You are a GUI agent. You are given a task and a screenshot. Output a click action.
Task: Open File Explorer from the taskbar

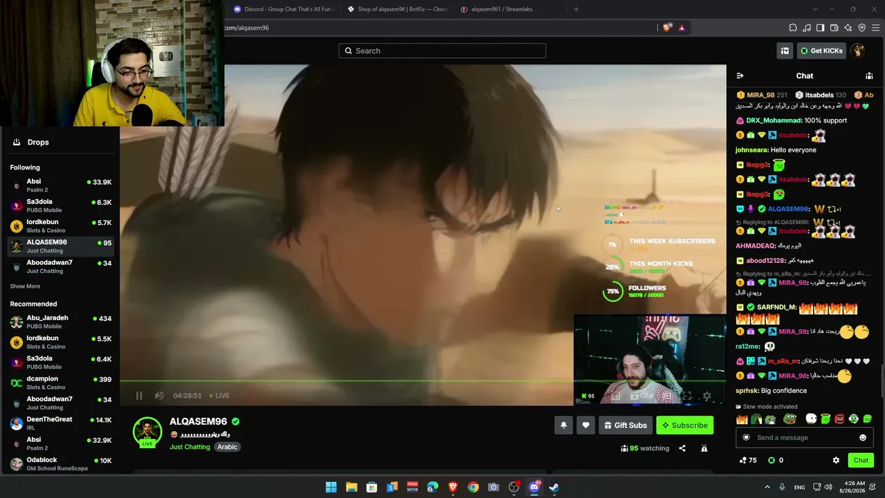click(351, 487)
